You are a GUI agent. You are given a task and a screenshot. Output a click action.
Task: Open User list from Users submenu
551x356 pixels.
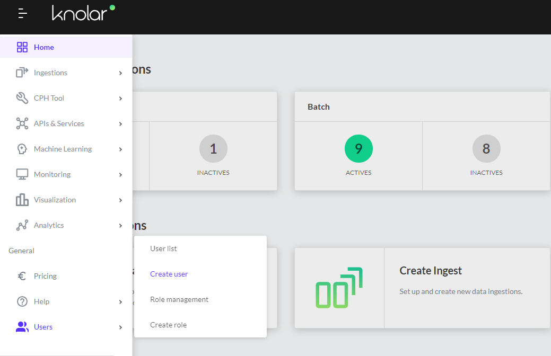163,248
